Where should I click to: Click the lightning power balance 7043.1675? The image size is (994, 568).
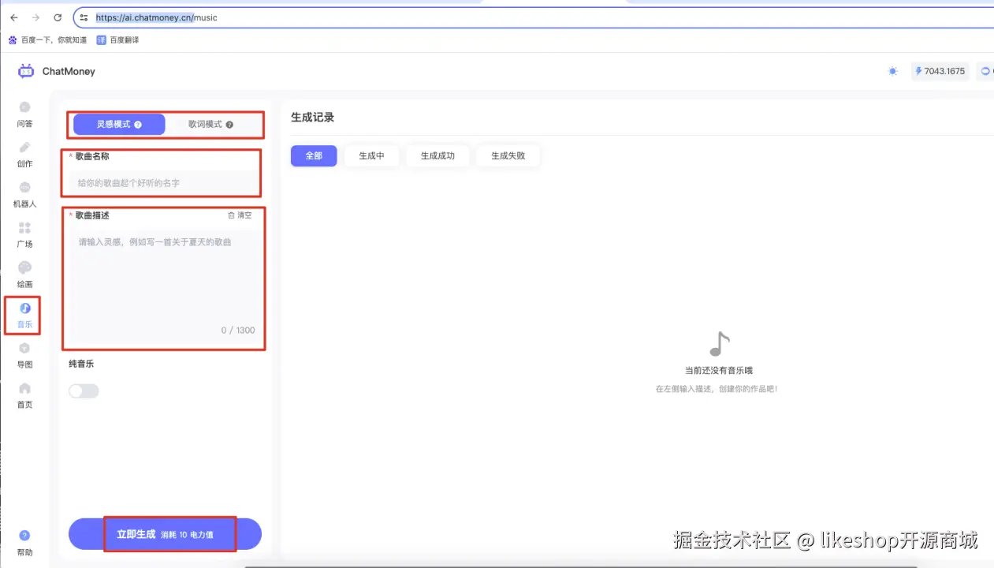(940, 71)
